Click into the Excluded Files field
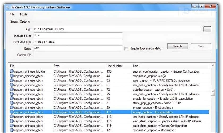This screenshot has width=223, height=133. [78, 42]
